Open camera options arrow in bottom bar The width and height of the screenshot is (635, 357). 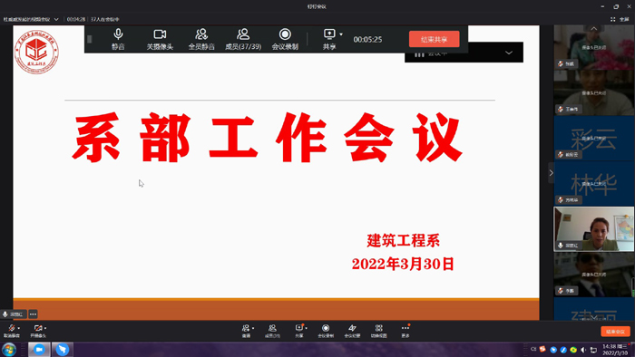(x=45, y=328)
